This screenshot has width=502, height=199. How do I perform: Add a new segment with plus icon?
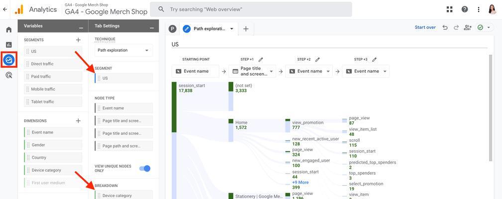pos(78,40)
